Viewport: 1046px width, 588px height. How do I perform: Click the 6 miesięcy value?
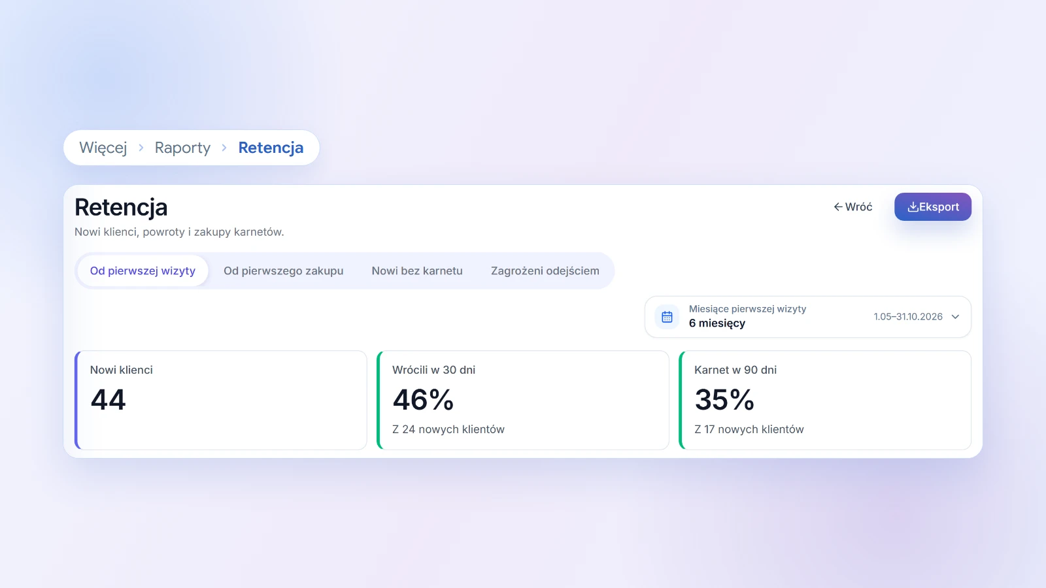tap(717, 323)
